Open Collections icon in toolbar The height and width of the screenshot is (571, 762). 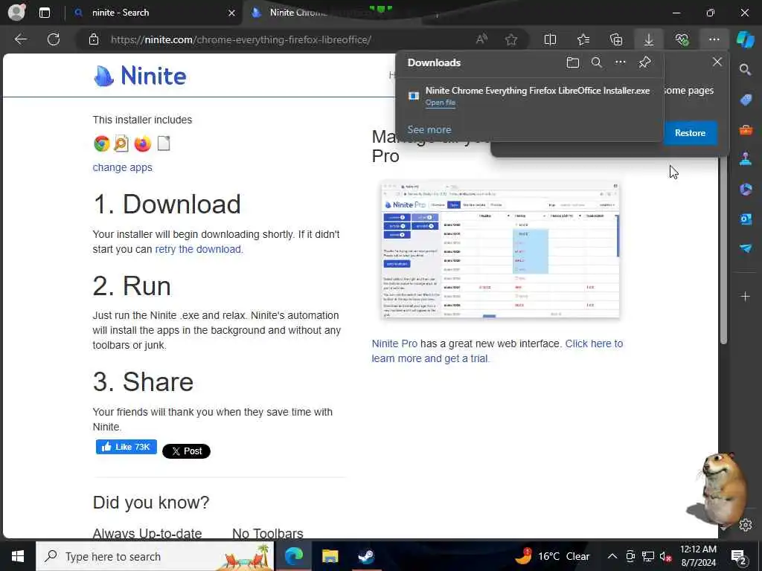[x=616, y=39]
